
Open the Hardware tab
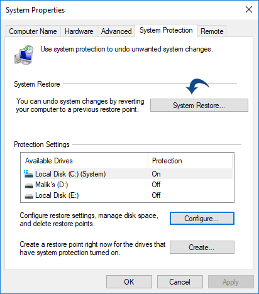(x=79, y=31)
